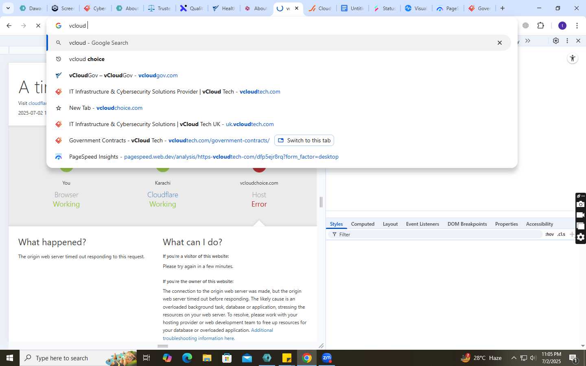Screen dimensions: 586x366
Task: Stop loading the page
Action: (38, 26)
